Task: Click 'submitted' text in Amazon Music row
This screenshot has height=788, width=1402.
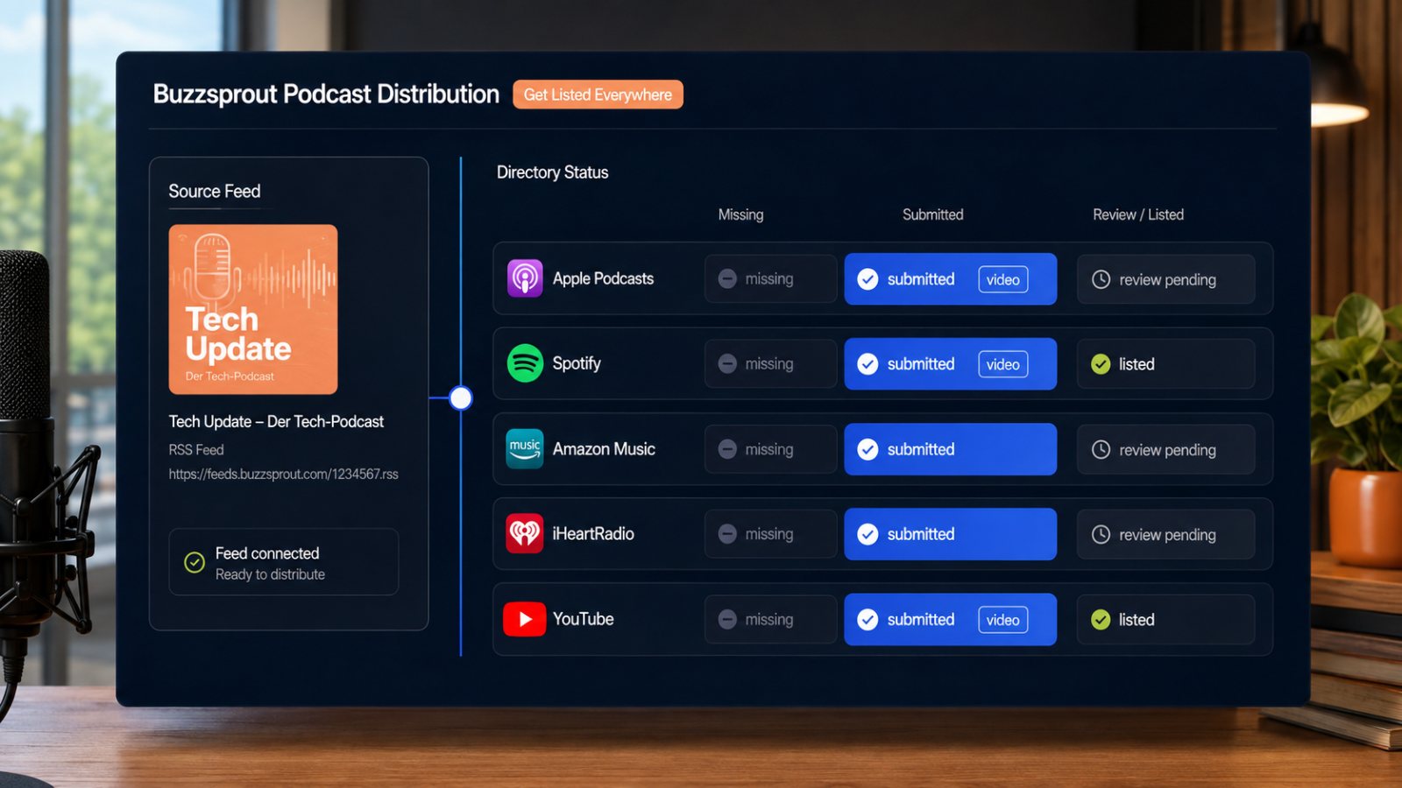Action: point(921,449)
